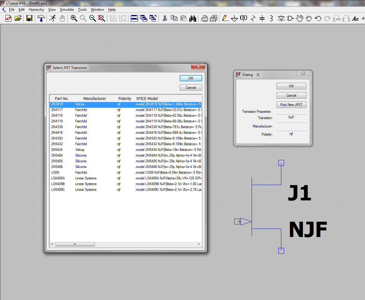Select the LSK489A Linear Systems row
The width and height of the screenshot is (365, 300).
[126, 178]
